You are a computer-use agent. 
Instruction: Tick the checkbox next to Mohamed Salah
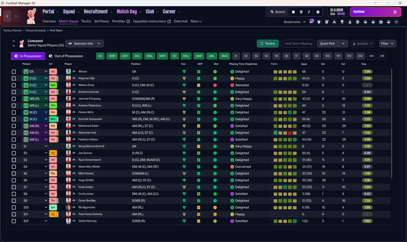(14, 126)
